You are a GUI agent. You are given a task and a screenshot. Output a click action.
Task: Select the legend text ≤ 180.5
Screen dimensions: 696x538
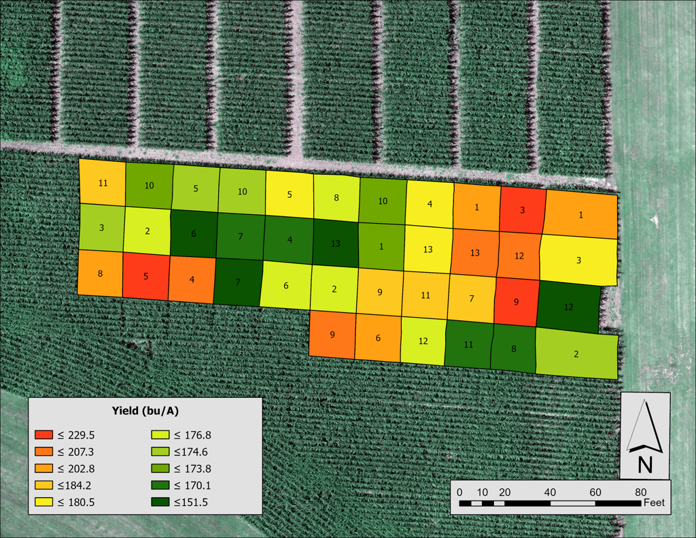pos(76,503)
